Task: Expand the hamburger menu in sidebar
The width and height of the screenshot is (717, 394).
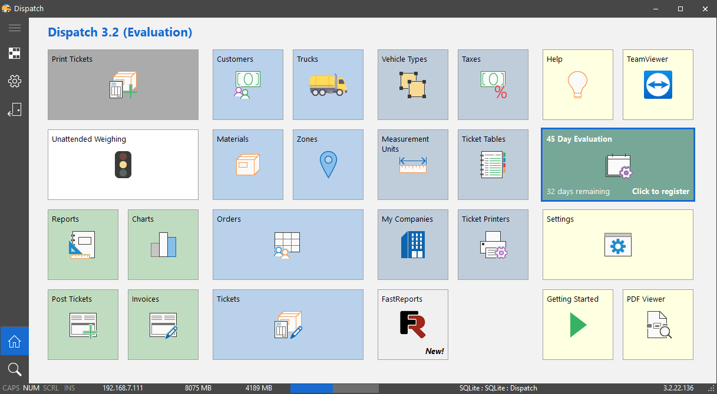Action: tap(15, 28)
